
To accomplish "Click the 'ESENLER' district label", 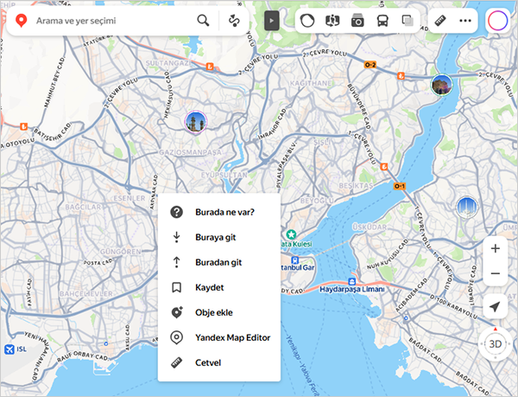I will pyautogui.click(x=129, y=198).
